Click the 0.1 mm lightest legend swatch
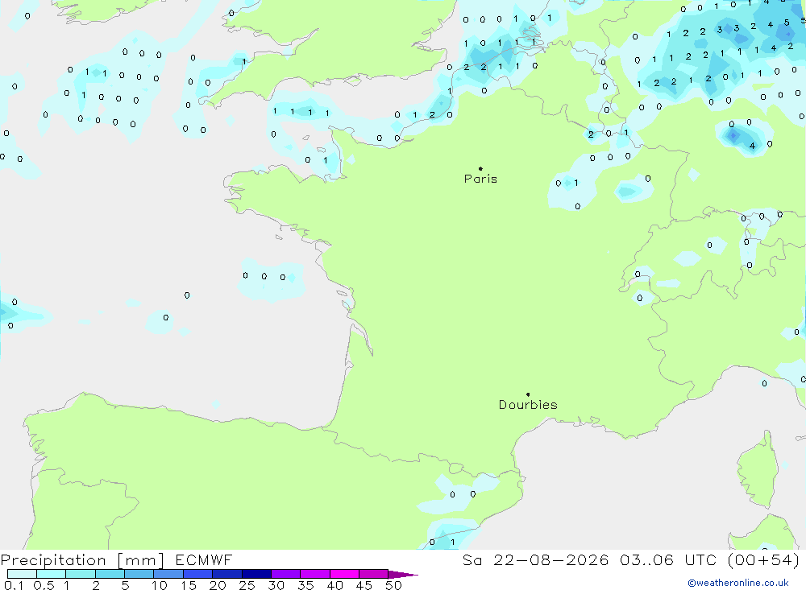806x590 pixels. (x=22, y=574)
